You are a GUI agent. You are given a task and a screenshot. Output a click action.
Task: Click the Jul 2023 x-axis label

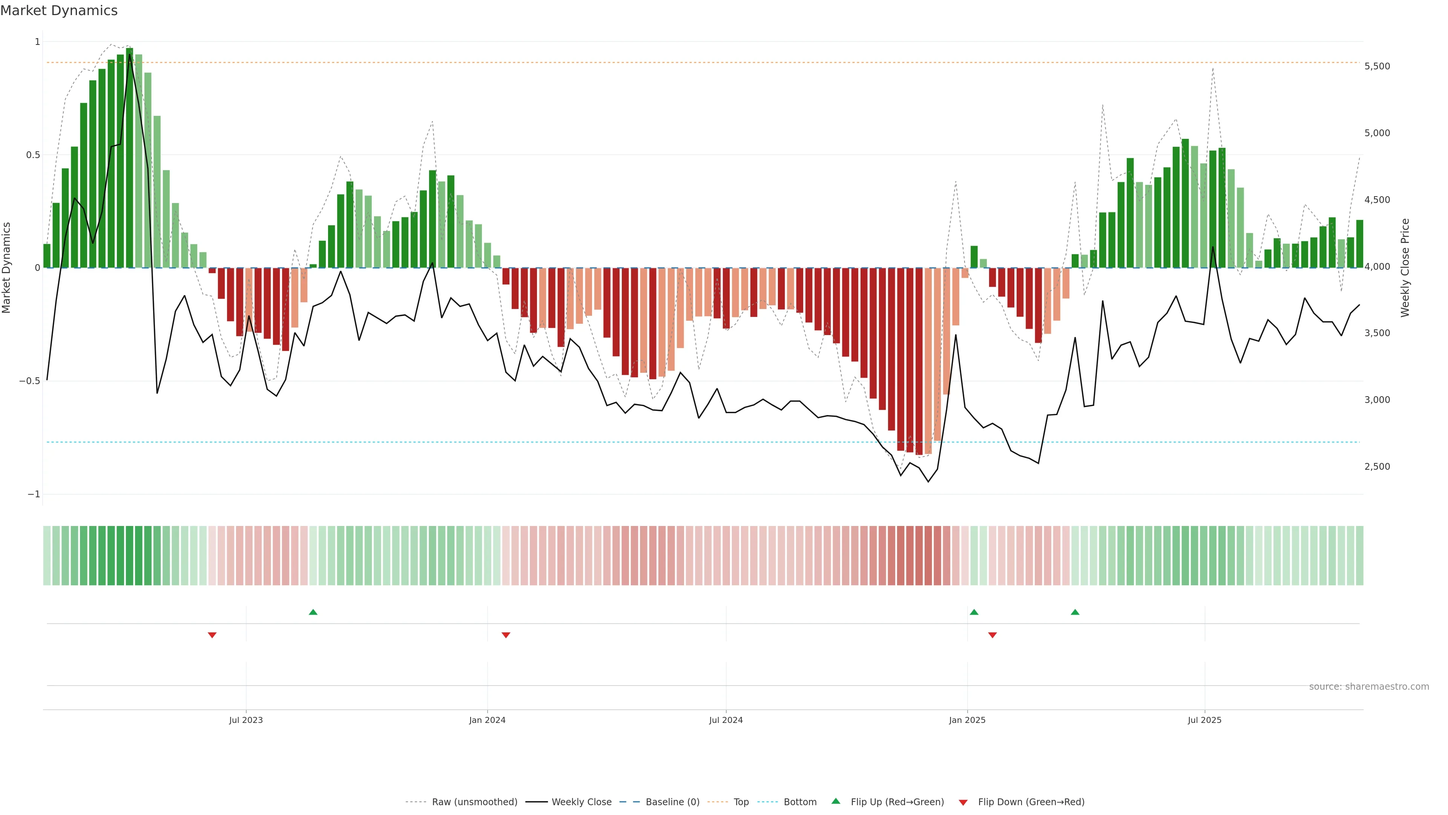pyautogui.click(x=245, y=720)
